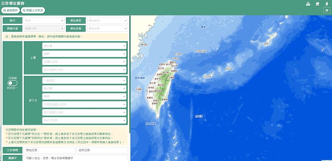Expand the fourth 地下水 compound dropdown

tap(84, 105)
